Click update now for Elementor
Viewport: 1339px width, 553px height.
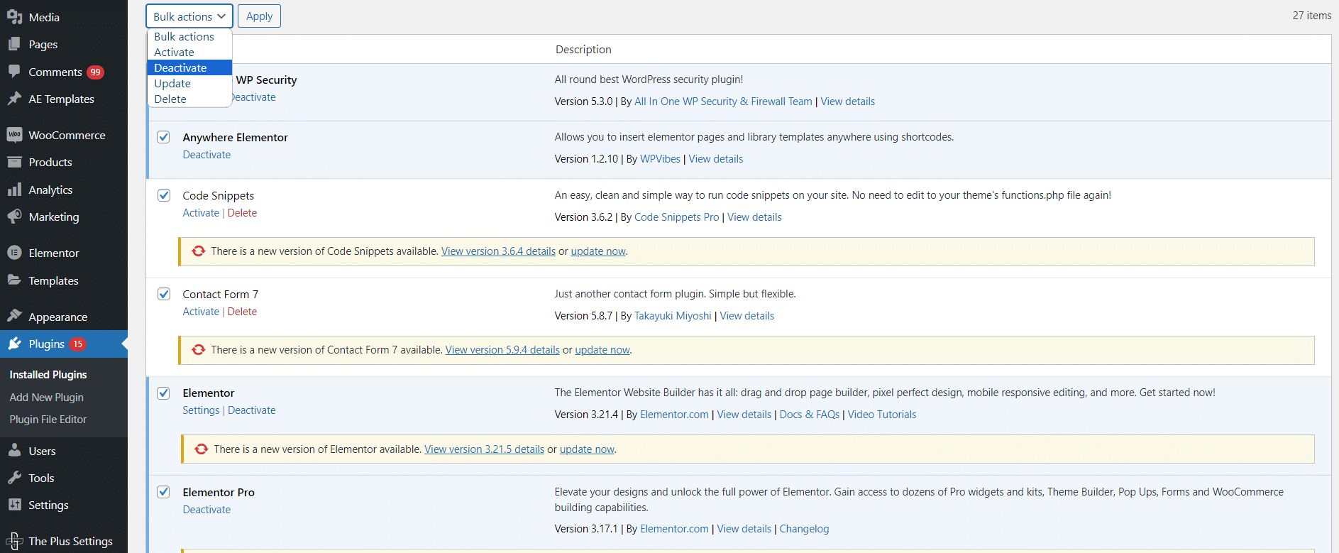click(x=587, y=449)
